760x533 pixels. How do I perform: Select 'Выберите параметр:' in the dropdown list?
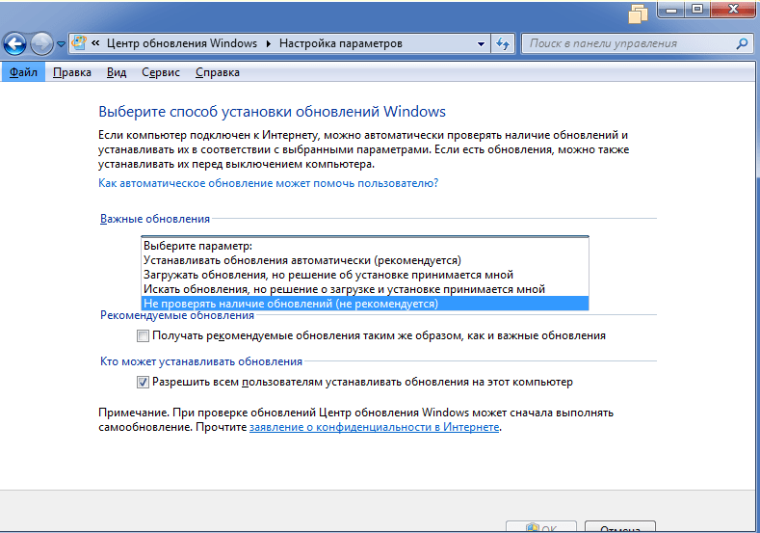[365, 246]
